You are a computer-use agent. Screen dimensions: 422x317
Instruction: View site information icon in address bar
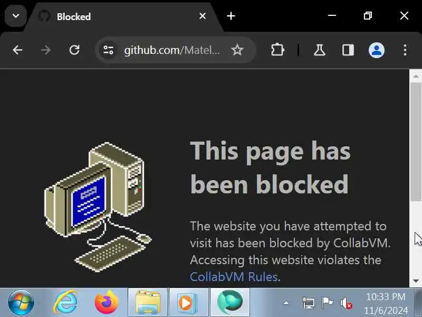pos(109,50)
